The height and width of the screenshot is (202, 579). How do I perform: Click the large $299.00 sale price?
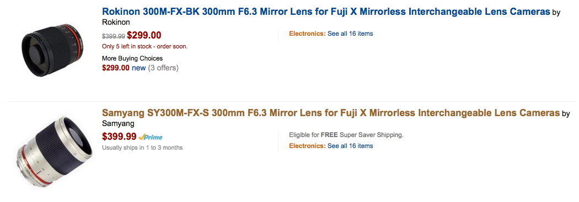point(144,35)
